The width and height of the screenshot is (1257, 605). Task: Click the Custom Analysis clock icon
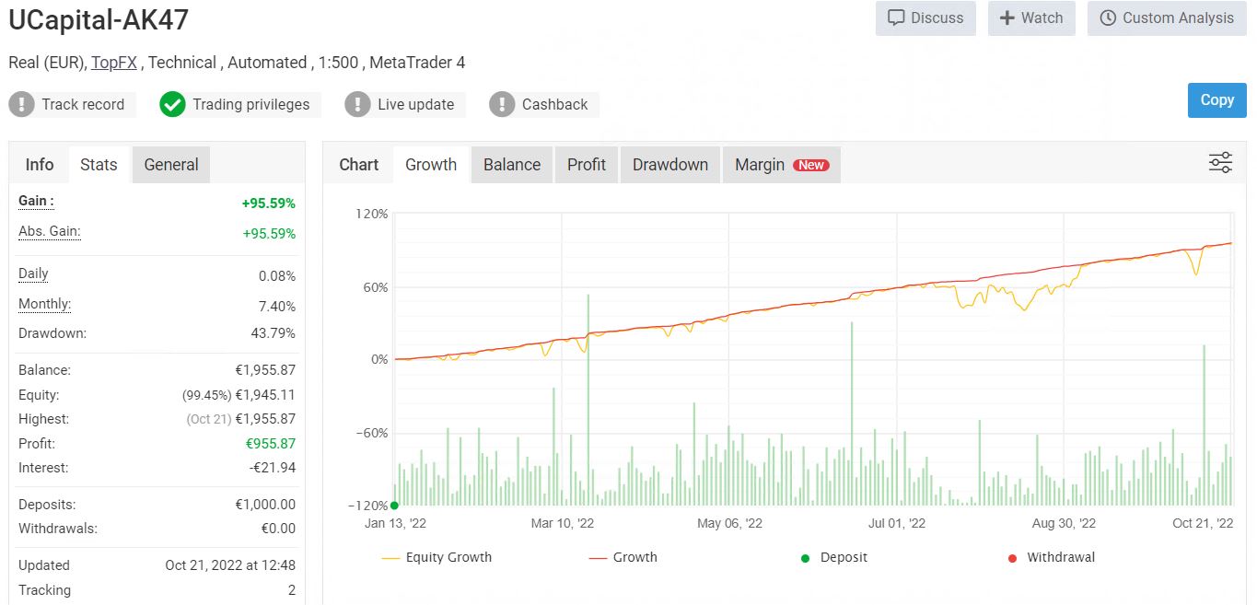[1108, 18]
